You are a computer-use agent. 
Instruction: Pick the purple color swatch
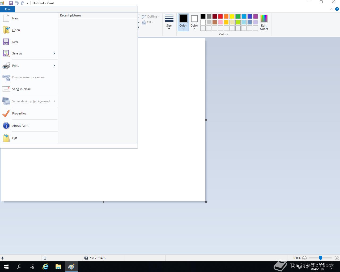256,16
